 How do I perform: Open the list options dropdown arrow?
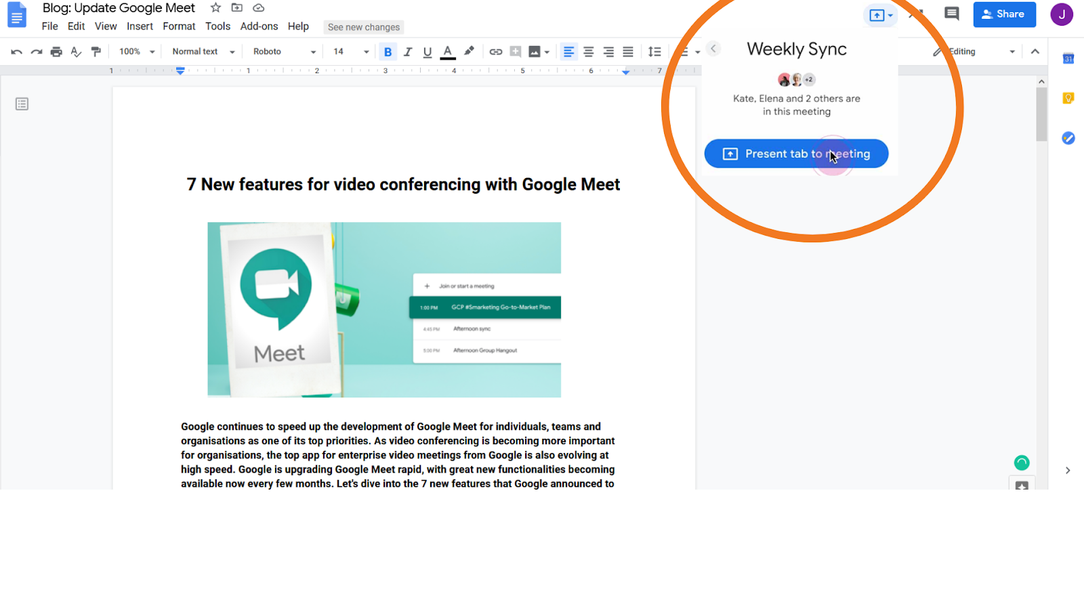(697, 52)
